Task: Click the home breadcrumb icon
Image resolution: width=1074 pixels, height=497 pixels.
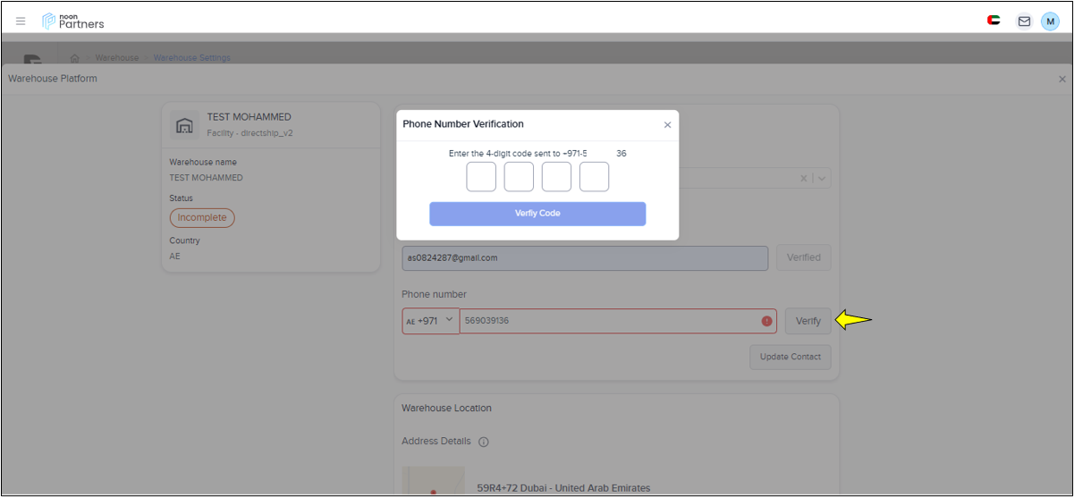Action: pyautogui.click(x=75, y=58)
